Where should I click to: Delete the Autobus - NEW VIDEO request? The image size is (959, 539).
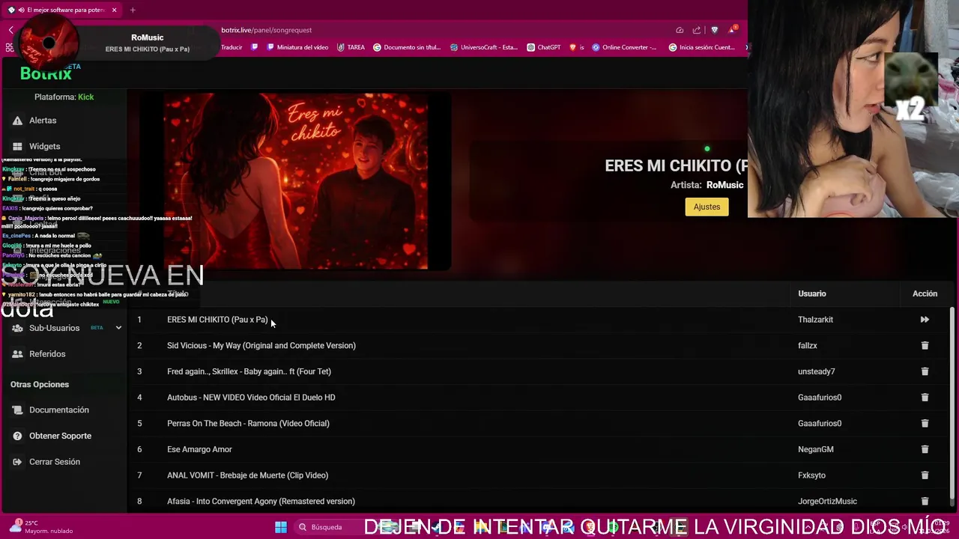(925, 398)
